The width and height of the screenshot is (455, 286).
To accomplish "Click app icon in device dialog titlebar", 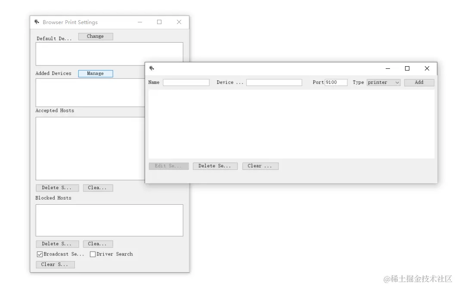I will (152, 68).
